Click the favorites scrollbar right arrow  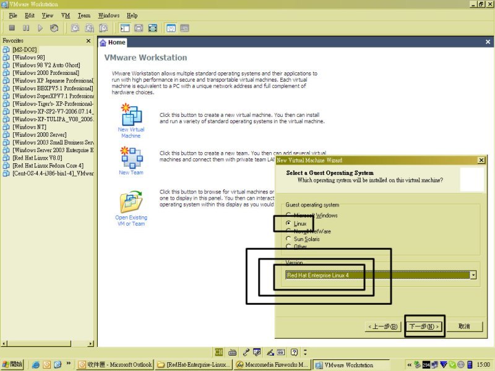(91, 344)
